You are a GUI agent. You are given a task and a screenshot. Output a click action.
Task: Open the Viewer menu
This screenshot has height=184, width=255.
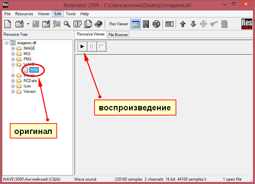pos(44,14)
